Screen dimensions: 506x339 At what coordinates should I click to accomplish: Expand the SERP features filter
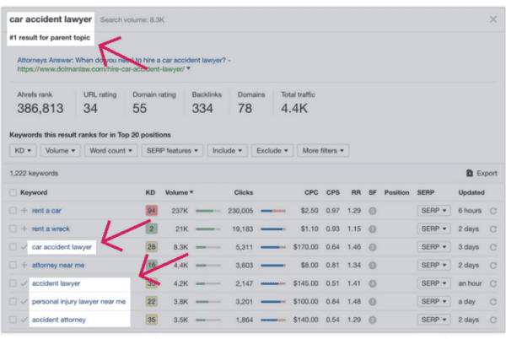point(176,151)
